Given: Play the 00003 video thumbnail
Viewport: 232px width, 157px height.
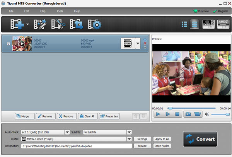Looking at the screenshot, I should tap(22, 44).
